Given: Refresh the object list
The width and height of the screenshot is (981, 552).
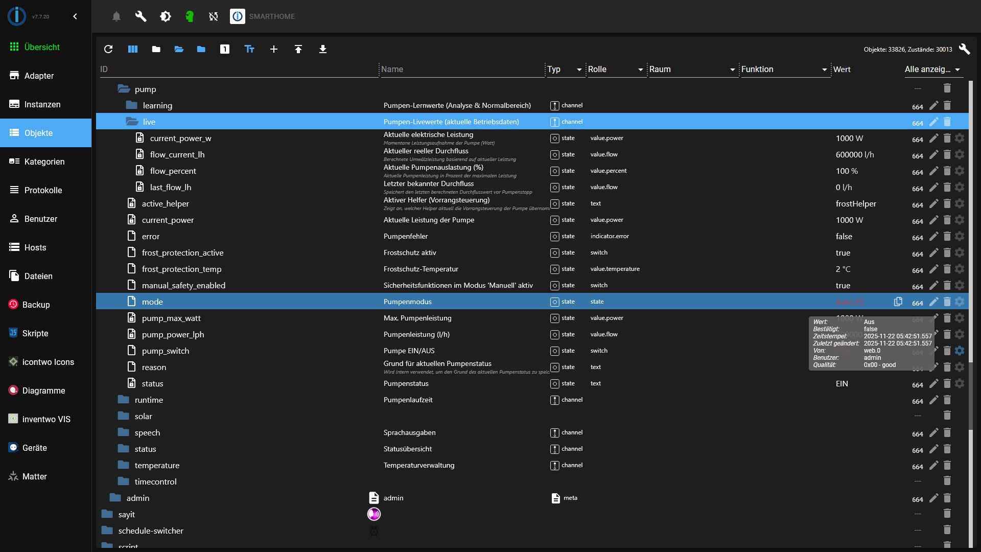Looking at the screenshot, I should pyautogui.click(x=108, y=49).
